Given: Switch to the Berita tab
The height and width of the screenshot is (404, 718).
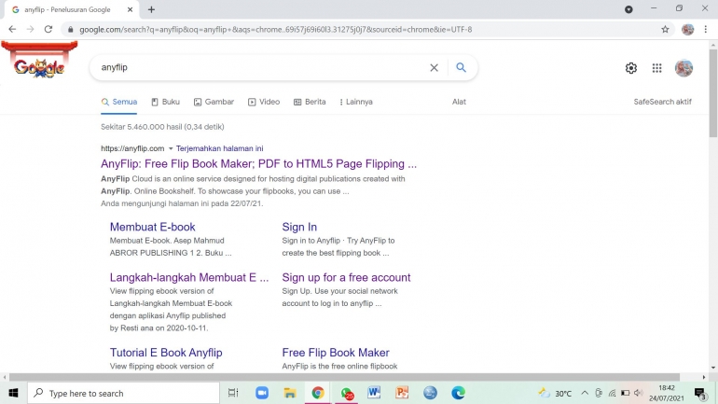Looking at the screenshot, I should click(x=310, y=102).
